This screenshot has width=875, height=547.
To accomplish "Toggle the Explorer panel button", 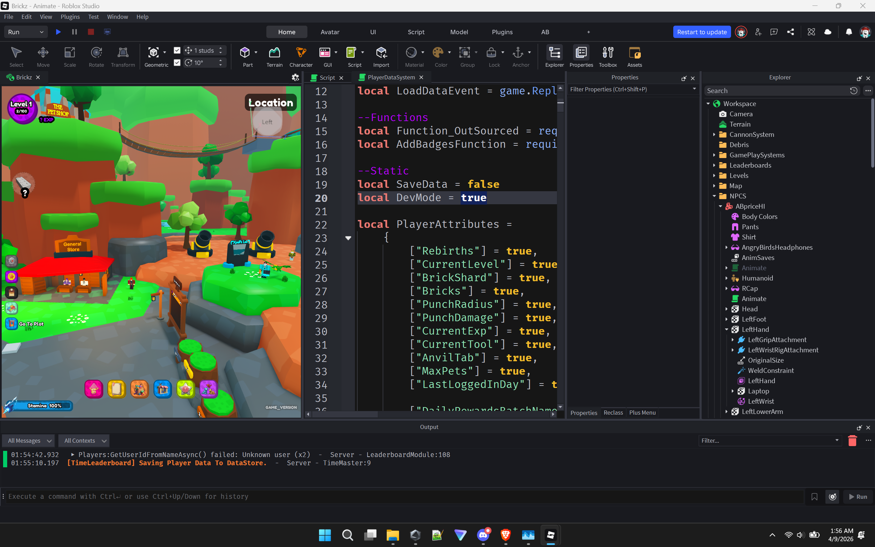I will pyautogui.click(x=554, y=57).
